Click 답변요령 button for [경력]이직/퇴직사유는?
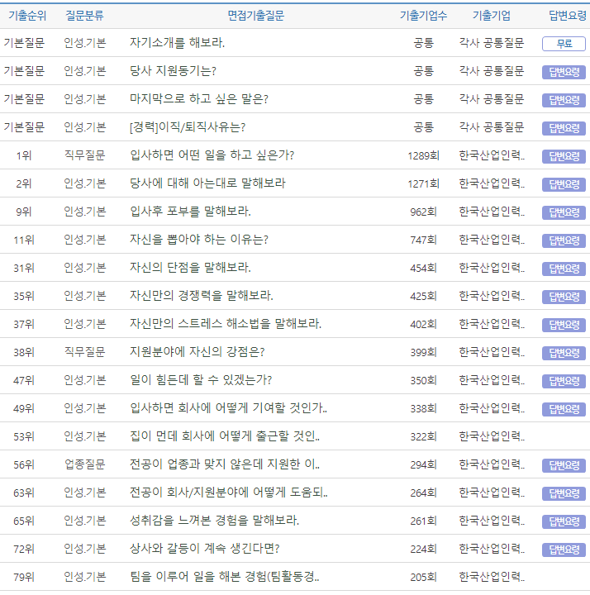This screenshot has width=590, height=595. 564,128
